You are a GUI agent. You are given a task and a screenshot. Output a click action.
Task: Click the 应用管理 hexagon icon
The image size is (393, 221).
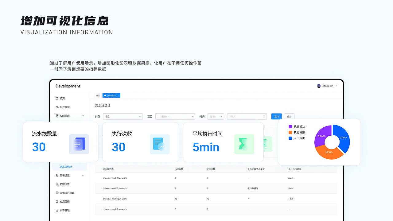coord(57,202)
